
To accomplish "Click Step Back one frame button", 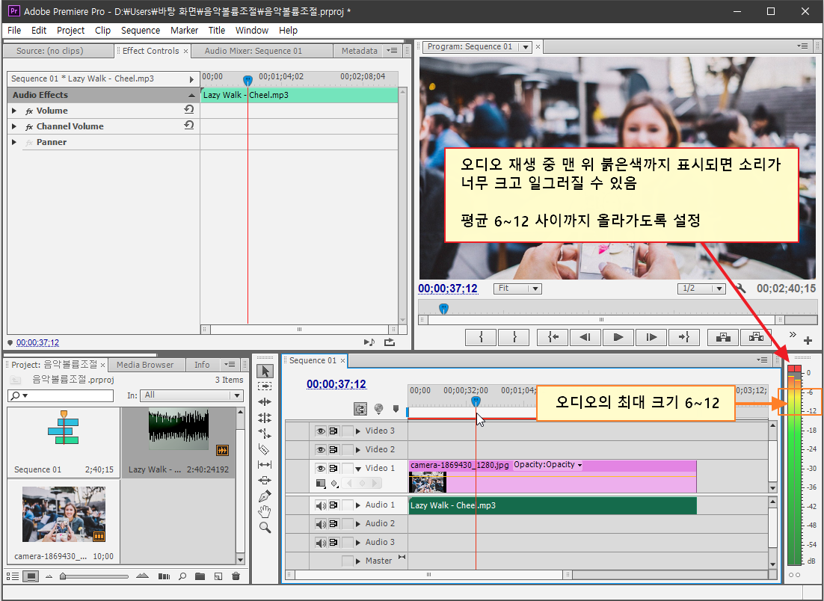I will [585, 337].
